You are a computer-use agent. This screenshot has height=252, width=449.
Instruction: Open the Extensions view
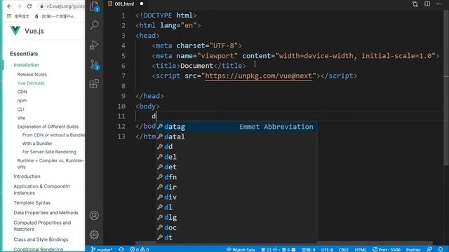[x=94, y=84]
